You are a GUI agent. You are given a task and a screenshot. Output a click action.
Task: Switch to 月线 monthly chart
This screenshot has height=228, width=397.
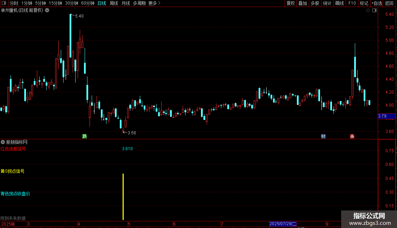pos(125,3)
